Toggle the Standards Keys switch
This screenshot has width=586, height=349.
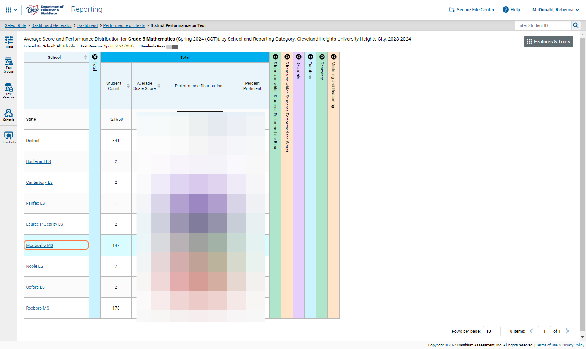pyautogui.click(x=172, y=47)
